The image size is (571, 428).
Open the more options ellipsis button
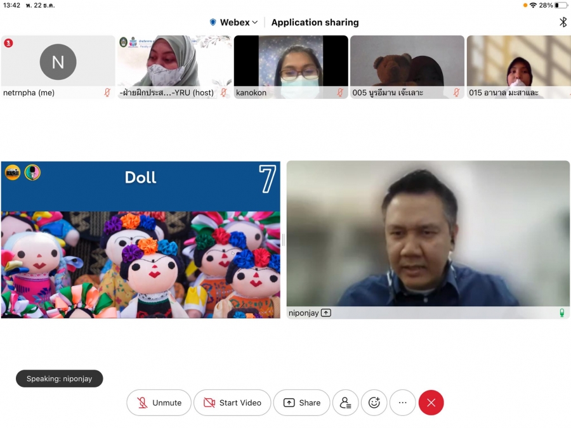[402, 403]
